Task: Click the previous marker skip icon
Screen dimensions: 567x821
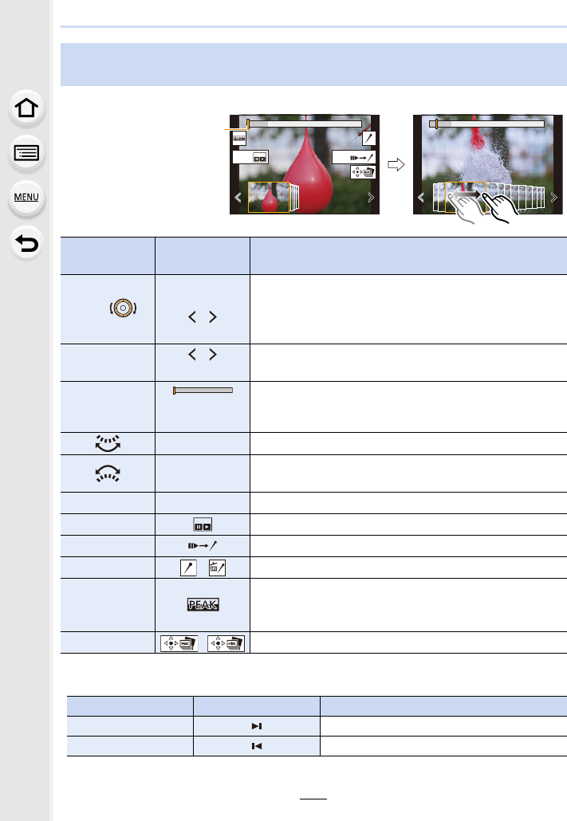Action: click(x=257, y=746)
